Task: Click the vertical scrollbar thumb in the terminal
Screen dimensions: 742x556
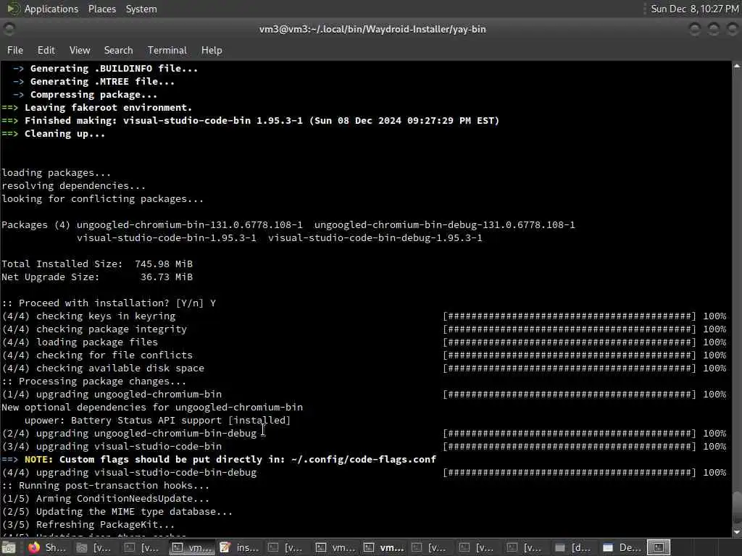Action: pyautogui.click(x=737, y=509)
